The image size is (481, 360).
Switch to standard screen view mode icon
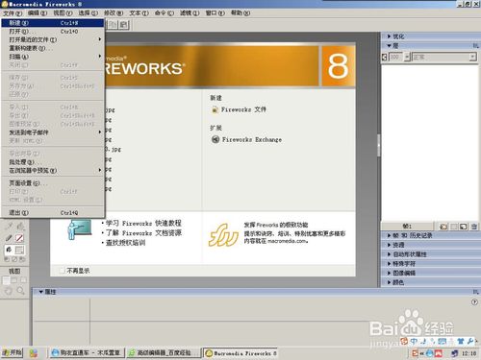[x=6, y=280]
